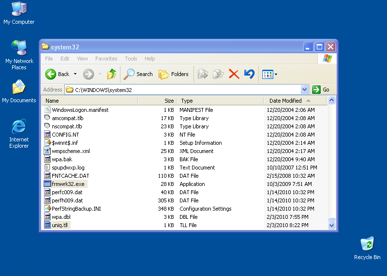This screenshot has height=276, width=387.
Task: Click the '10/10/2007 12:51 PM' date cell
Action: [292, 168]
